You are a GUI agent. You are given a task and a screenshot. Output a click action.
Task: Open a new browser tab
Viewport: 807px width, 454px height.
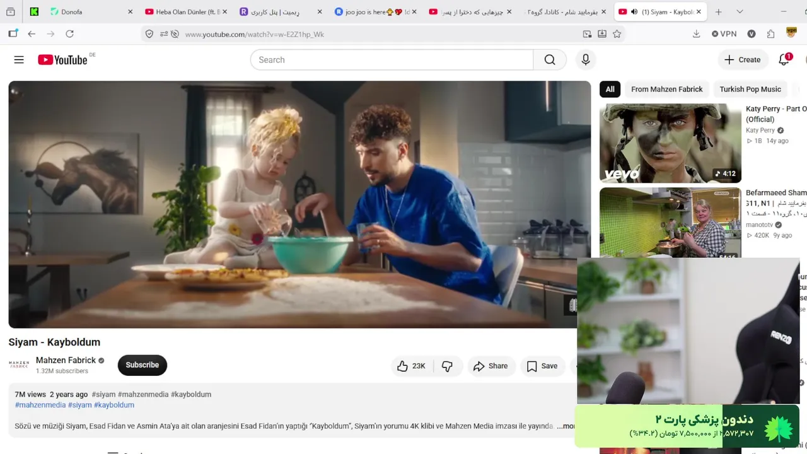(718, 12)
